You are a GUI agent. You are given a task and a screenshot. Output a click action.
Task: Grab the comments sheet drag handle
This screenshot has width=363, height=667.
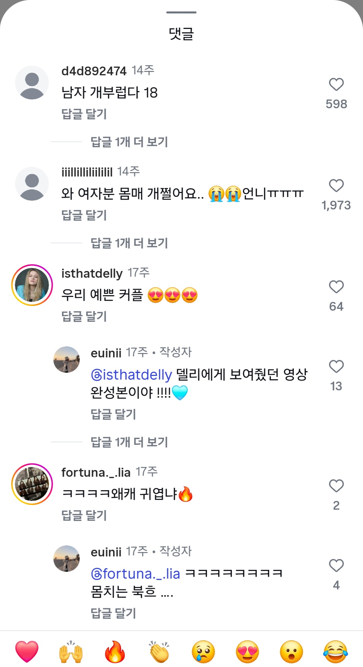181,12
